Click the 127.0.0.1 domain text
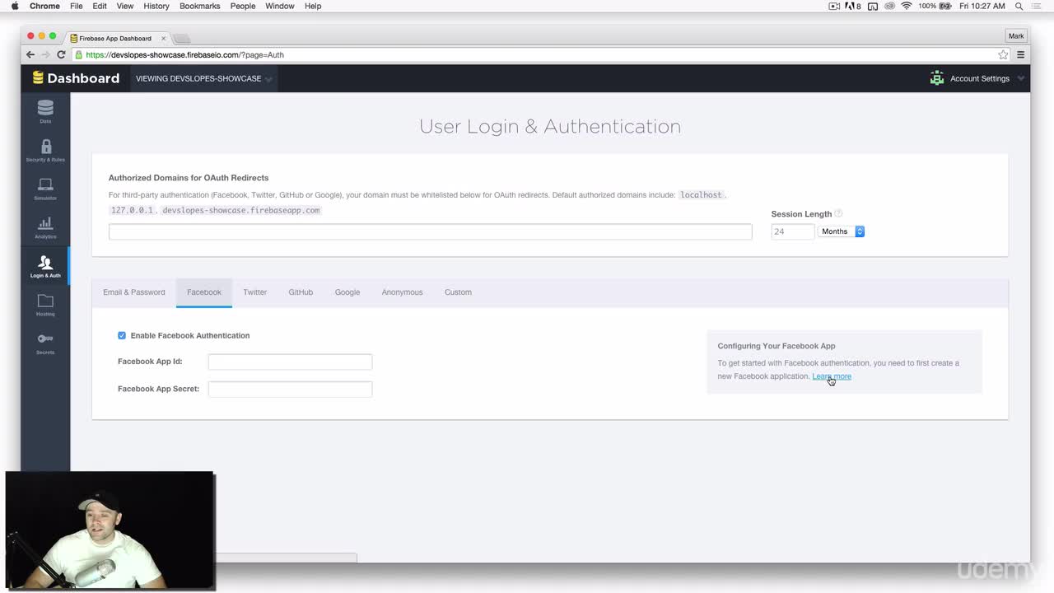Screen dimensions: 1054x593 (x=132, y=210)
